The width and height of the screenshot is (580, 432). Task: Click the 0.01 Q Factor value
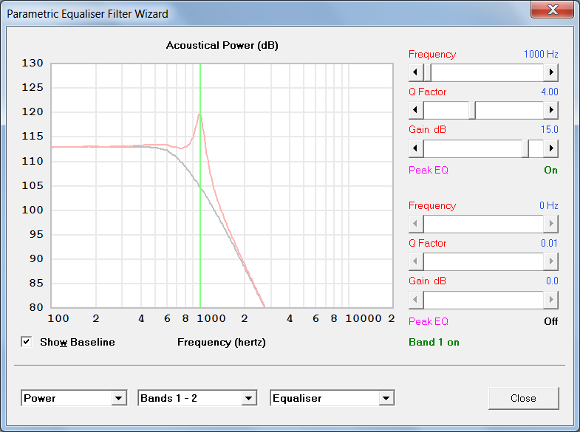(x=549, y=243)
